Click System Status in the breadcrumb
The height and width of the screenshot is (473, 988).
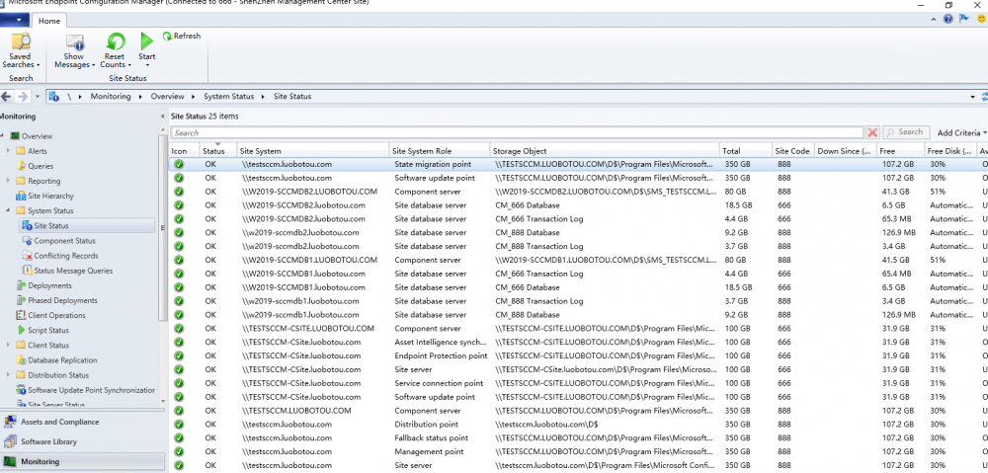(228, 97)
